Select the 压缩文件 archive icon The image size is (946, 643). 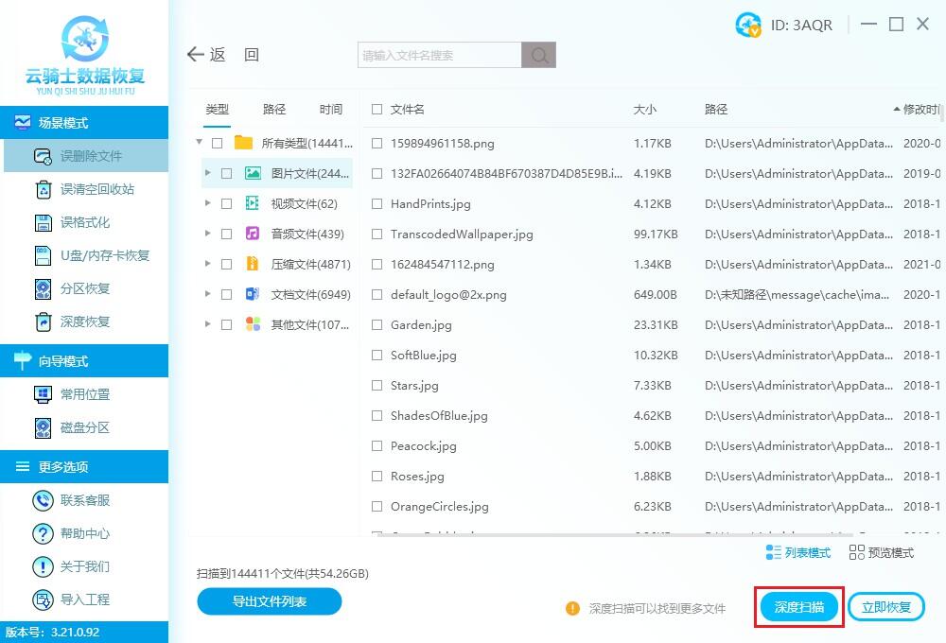[x=253, y=264]
